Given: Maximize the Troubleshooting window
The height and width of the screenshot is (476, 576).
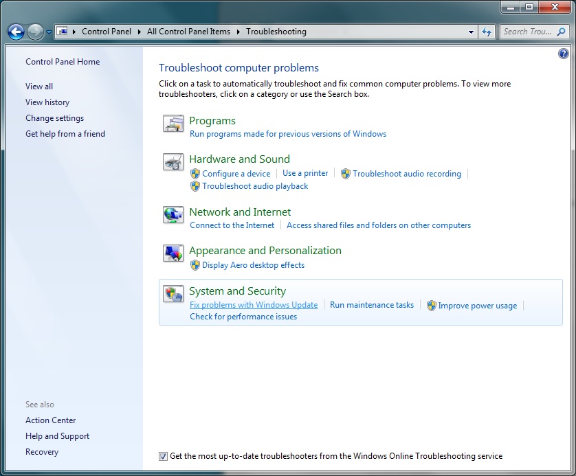Looking at the screenshot, I should (529, 7).
